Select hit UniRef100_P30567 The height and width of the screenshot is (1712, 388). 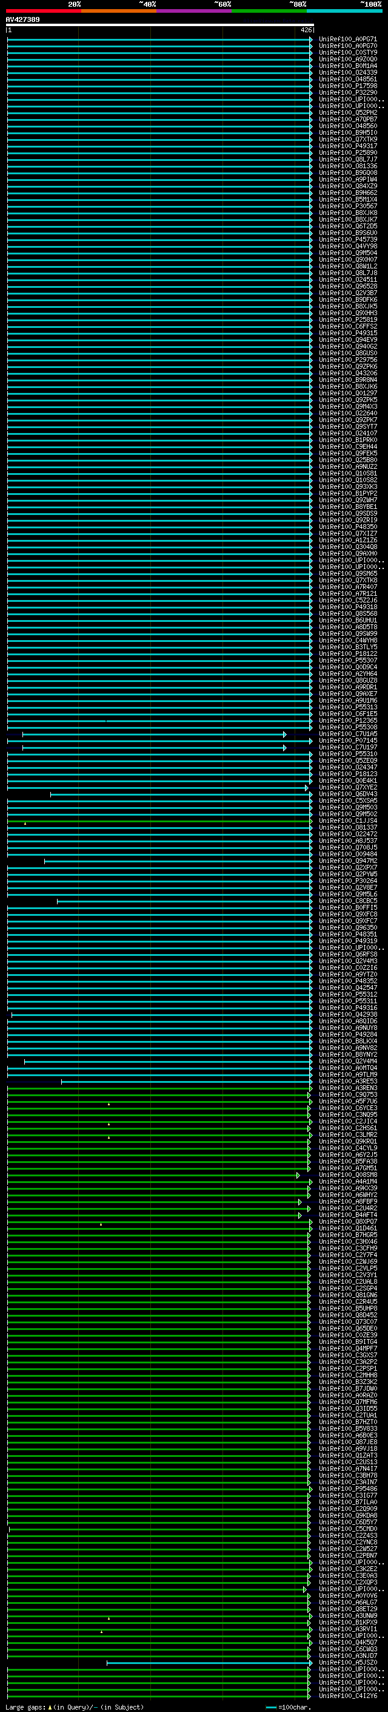[x=348, y=206]
